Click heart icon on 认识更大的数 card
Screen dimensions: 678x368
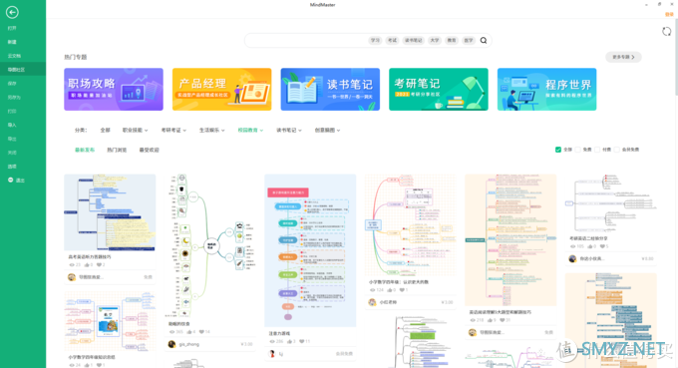[x=402, y=290]
